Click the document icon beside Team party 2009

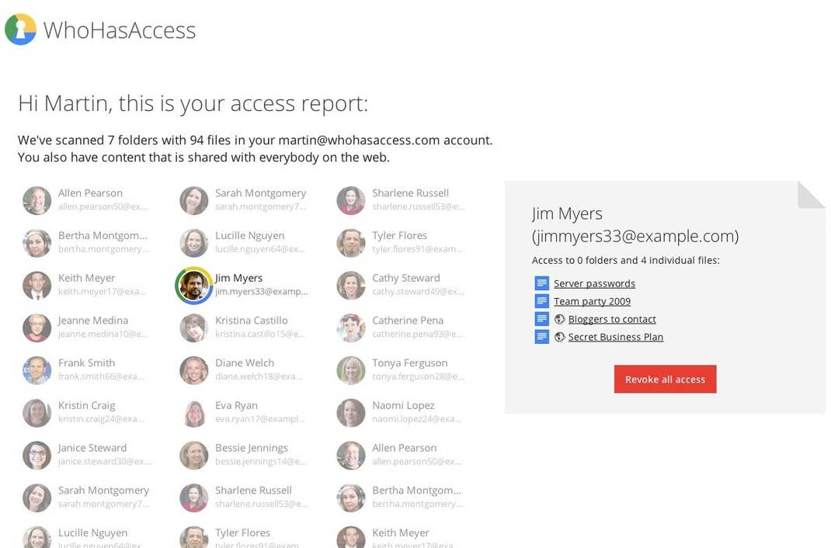[541, 301]
